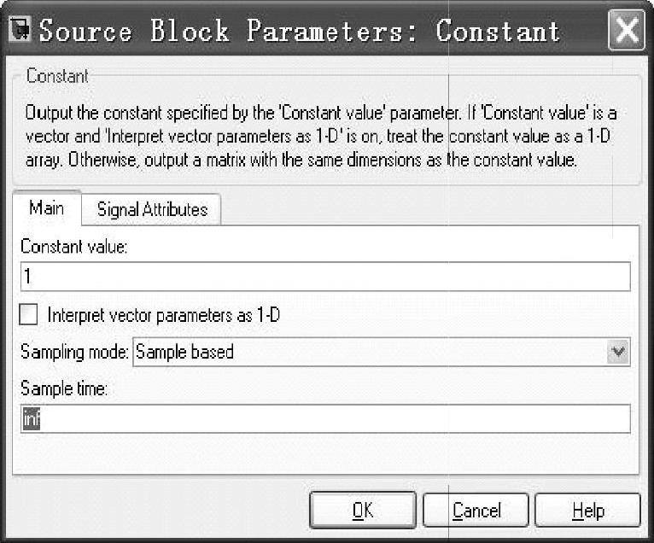Click the 'Constant value:' label
Image resolution: width=654 pixels, height=543 pixels.
pos(73,247)
